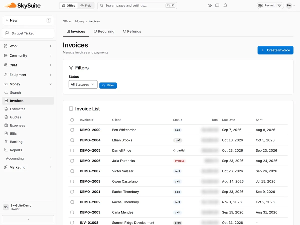Image resolution: width=300 pixels, height=225 pixels.
Task: Open the DA user account dropdown
Action: (290, 5)
